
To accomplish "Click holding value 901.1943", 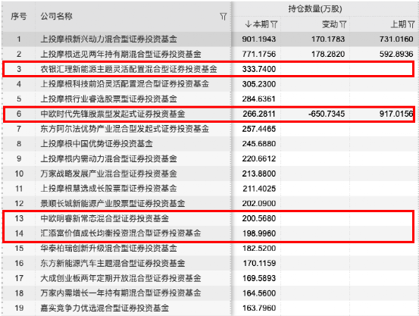I will pyautogui.click(x=258, y=39).
